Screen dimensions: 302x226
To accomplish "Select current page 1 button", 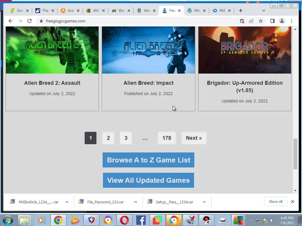I will coord(91,138).
